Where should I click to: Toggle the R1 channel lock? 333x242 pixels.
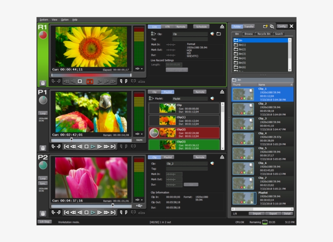tap(43, 83)
